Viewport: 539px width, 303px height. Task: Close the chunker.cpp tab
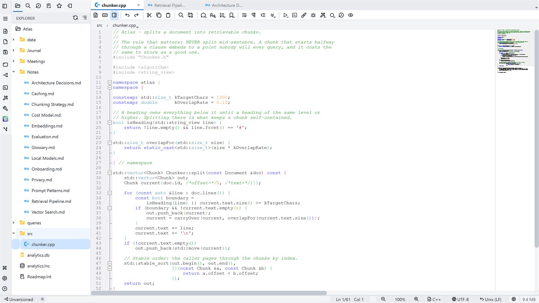(x=139, y=5)
